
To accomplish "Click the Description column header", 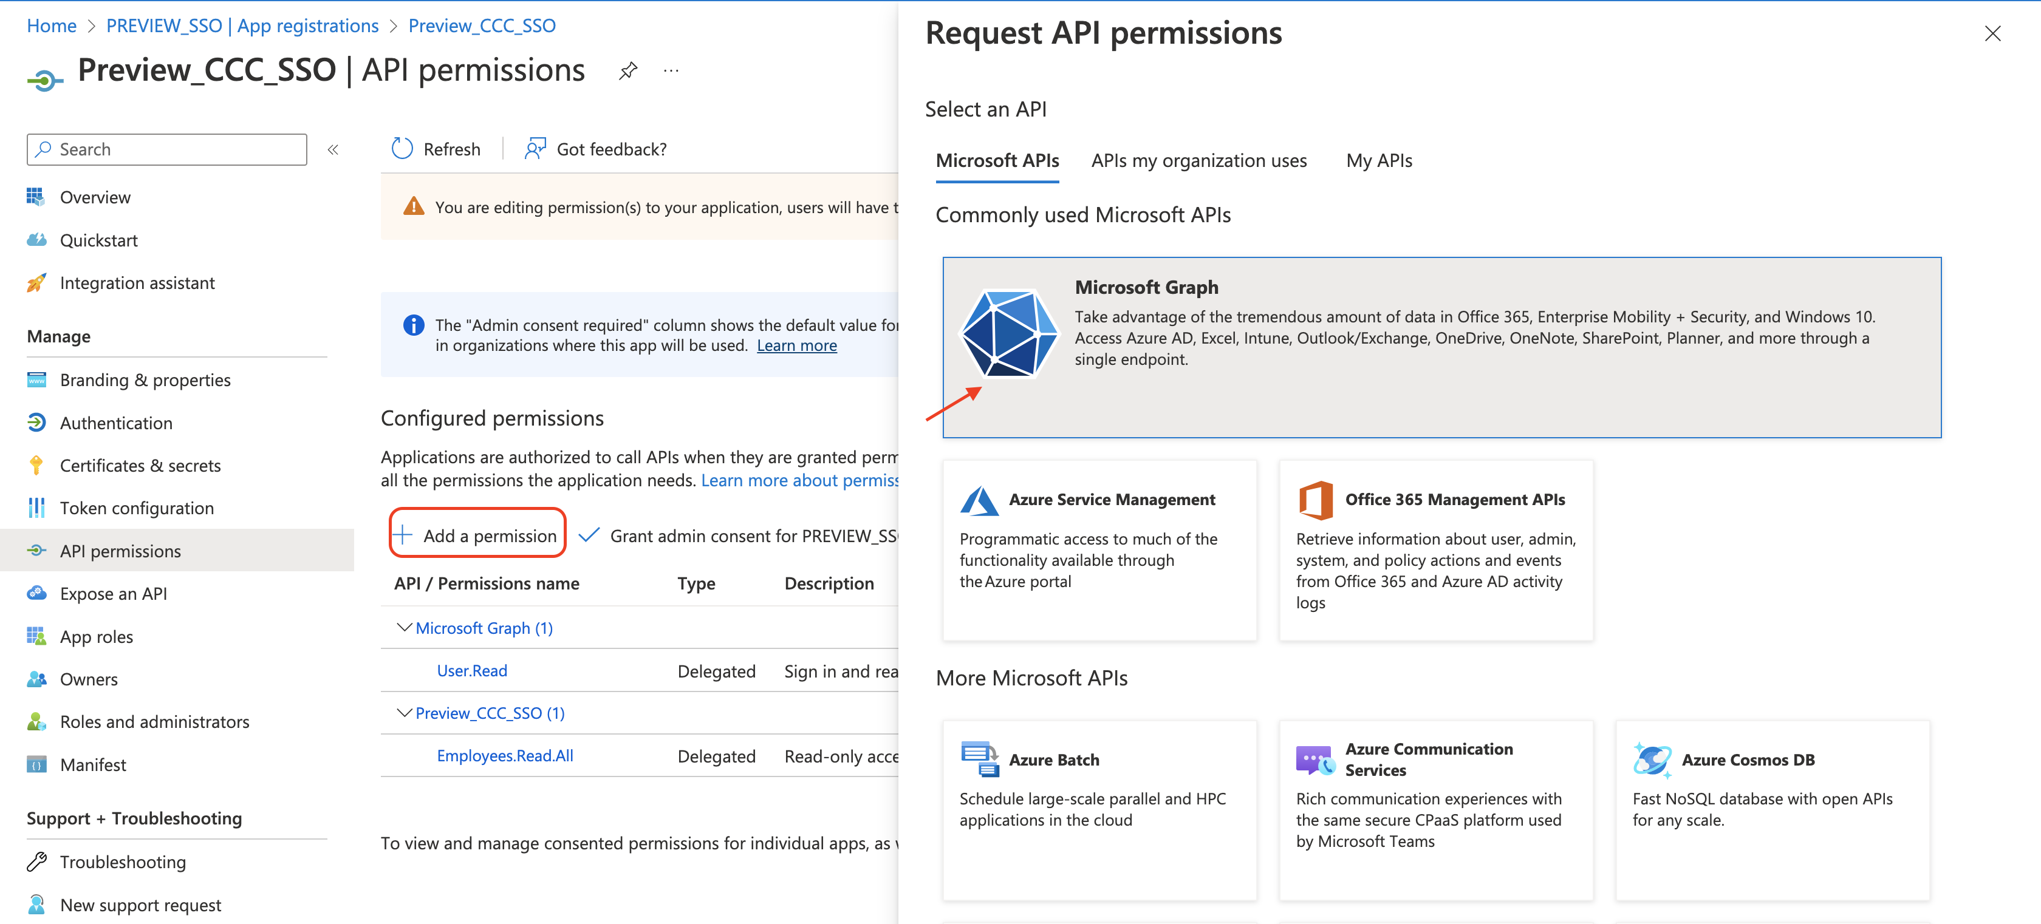I will point(829,583).
